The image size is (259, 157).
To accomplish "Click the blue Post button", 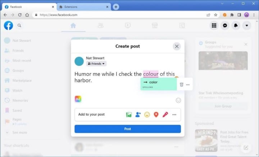I will click(128, 129).
